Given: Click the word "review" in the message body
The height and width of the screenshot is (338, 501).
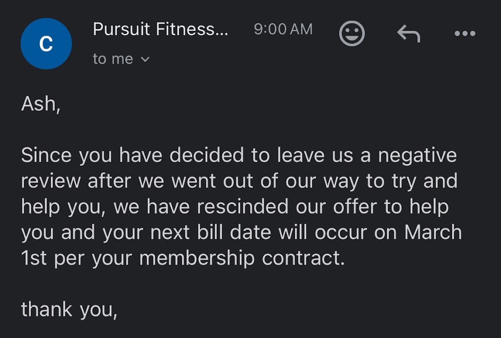Looking at the screenshot, I should [51, 181].
